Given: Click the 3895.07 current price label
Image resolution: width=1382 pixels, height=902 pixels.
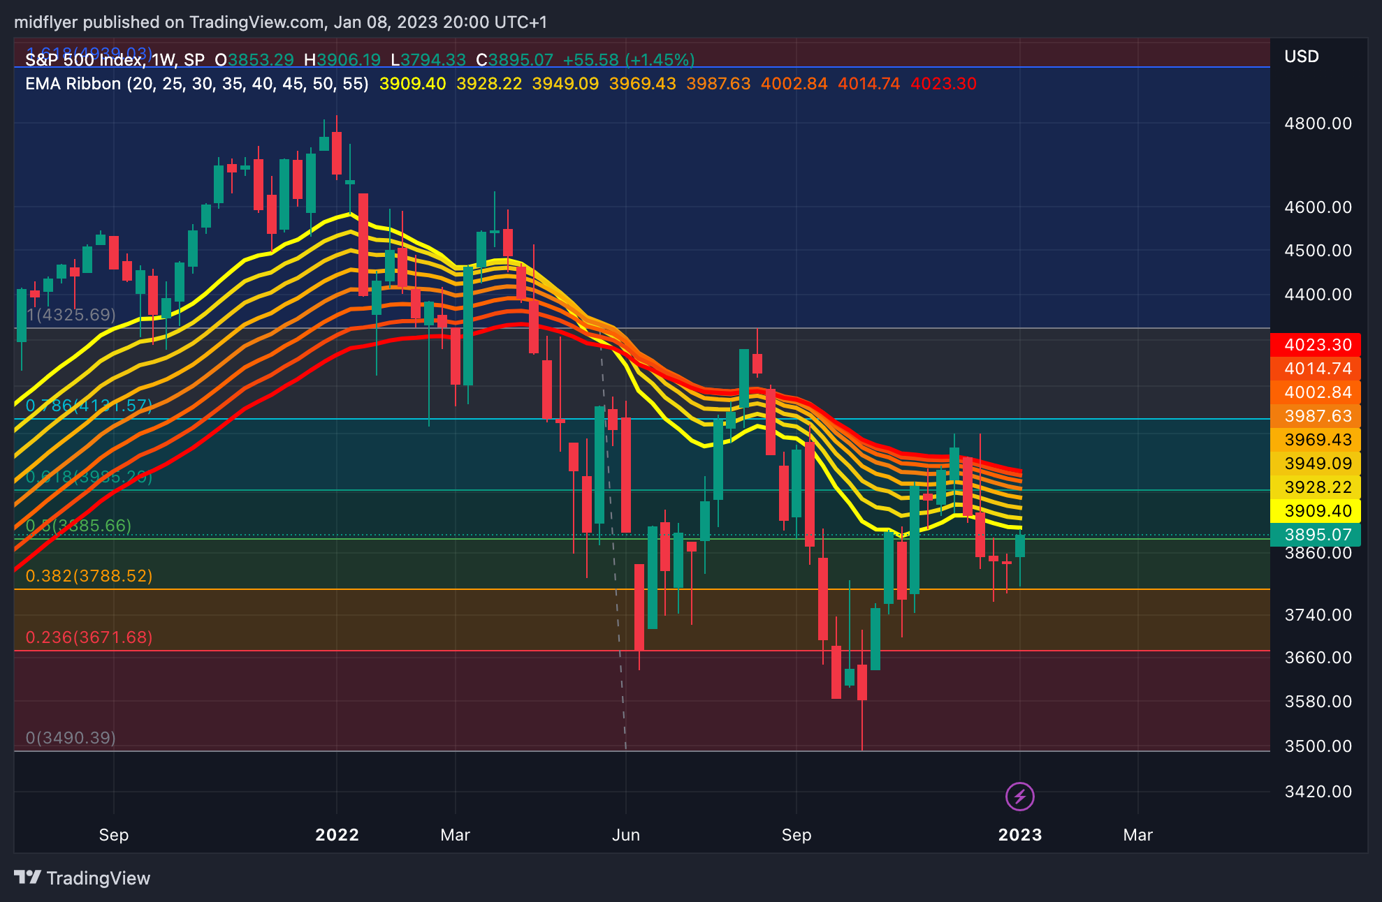Looking at the screenshot, I should point(1315,535).
